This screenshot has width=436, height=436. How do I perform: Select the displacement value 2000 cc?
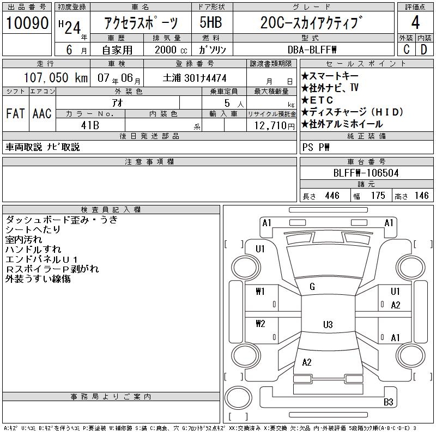(171, 50)
